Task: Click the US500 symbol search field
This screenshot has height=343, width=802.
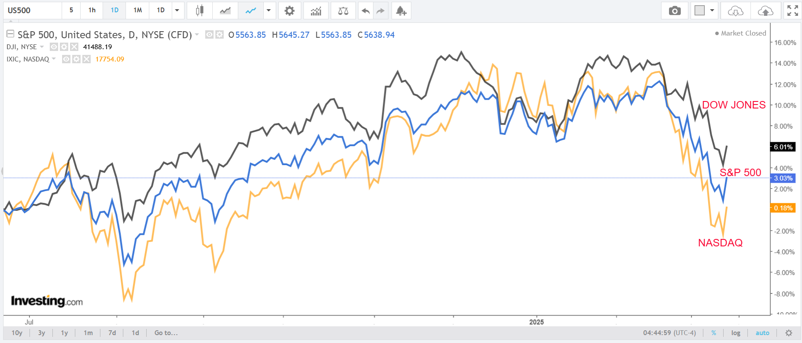Action: (32, 11)
